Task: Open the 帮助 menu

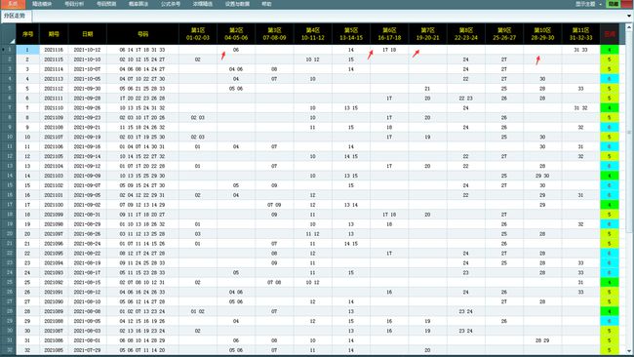Action: click(266, 4)
